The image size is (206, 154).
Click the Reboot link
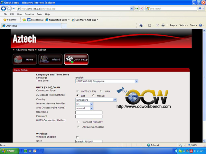click(x=42, y=50)
